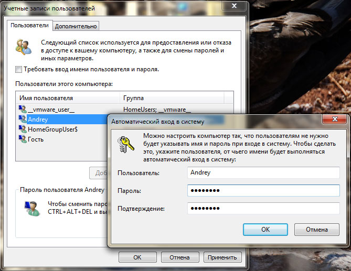Focus the Пароль input field
Screen dimensions: 351x271
263,190
